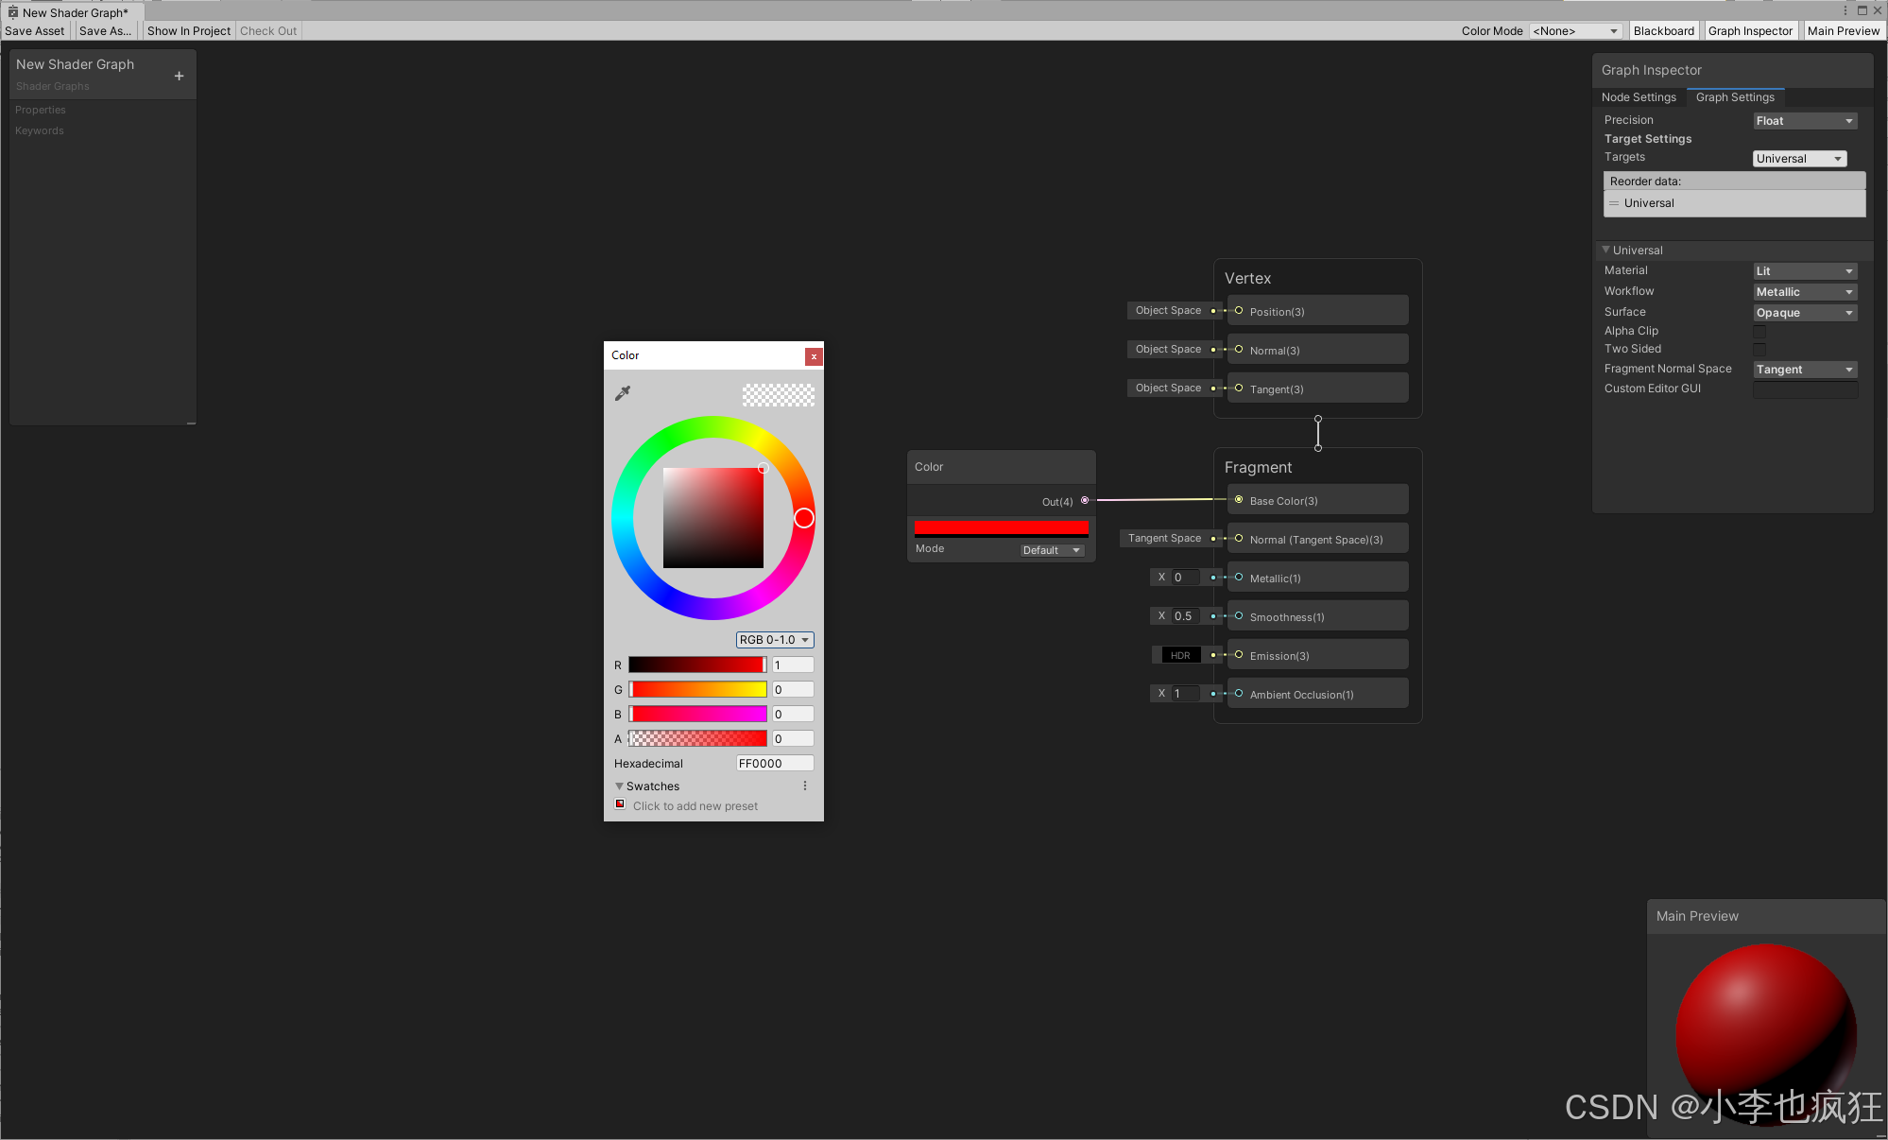Switch to the Node Settings tab

1639,96
